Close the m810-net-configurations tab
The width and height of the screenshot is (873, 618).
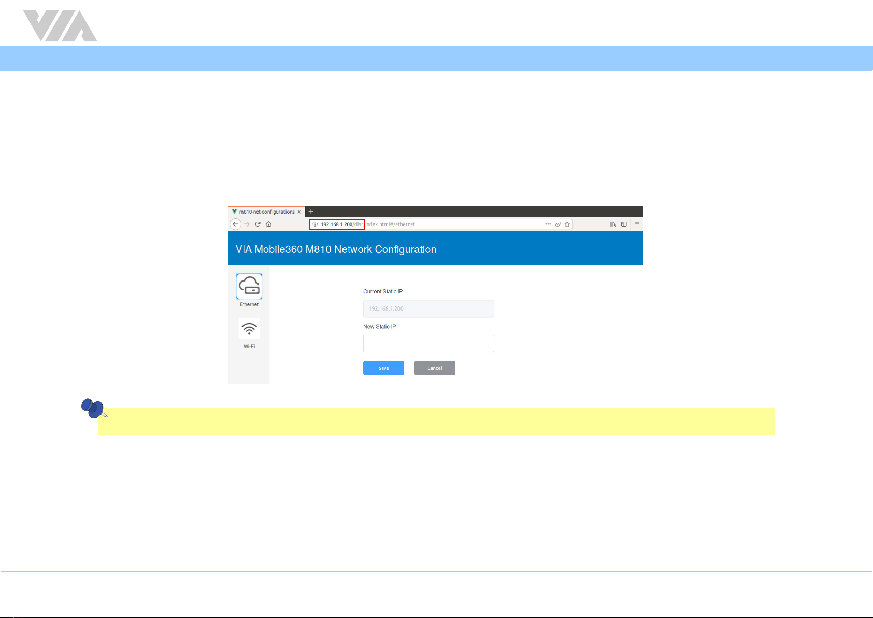click(299, 212)
